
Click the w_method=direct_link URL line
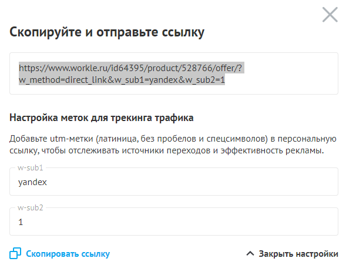[x=122, y=80]
